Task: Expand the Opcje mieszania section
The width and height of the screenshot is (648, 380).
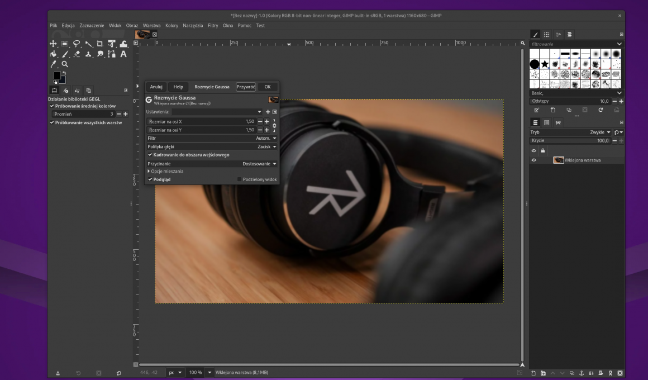Action: click(x=149, y=171)
